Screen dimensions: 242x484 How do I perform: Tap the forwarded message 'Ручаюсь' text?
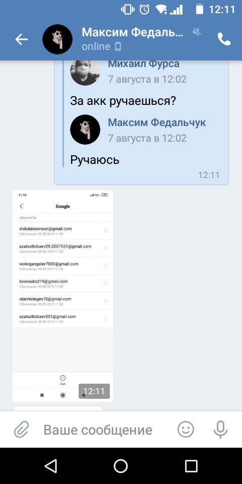[95, 160]
